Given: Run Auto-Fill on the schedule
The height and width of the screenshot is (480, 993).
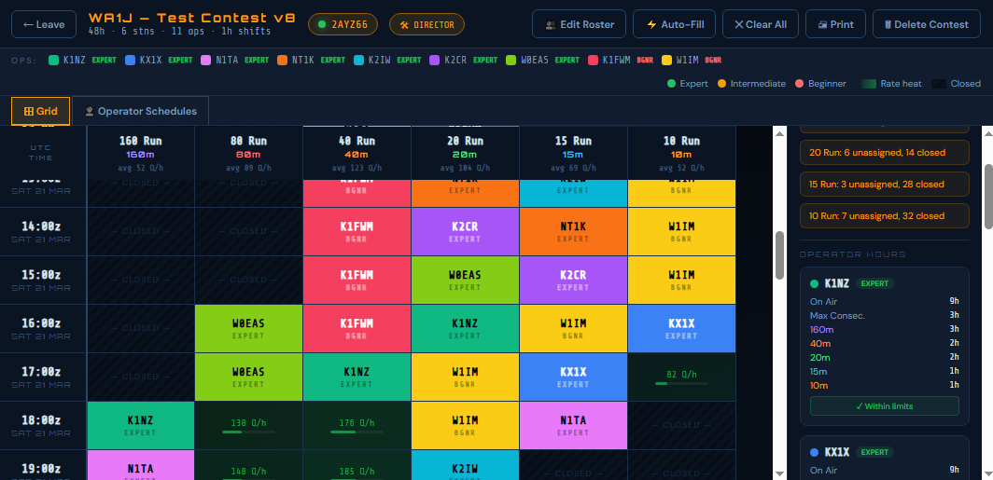Looking at the screenshot, I should point(674,24).
